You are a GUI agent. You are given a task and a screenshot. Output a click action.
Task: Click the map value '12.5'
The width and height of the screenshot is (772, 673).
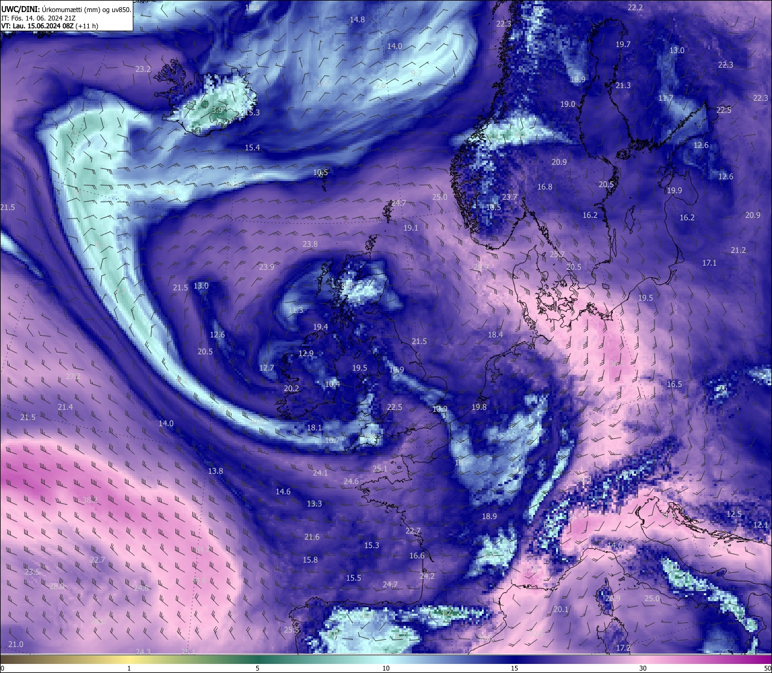click(x=734, y=514)
